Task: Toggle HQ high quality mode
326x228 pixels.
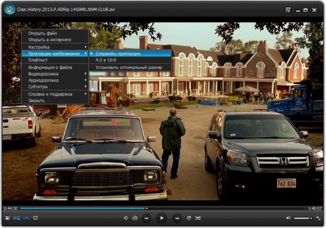Action: (16, 218)
